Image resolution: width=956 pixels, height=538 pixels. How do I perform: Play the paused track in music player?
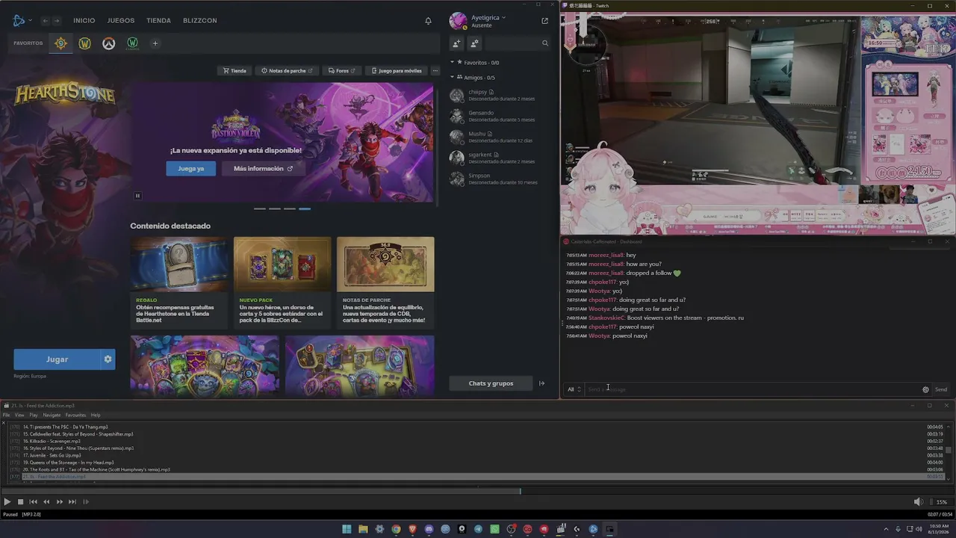[x=7, y=502]
